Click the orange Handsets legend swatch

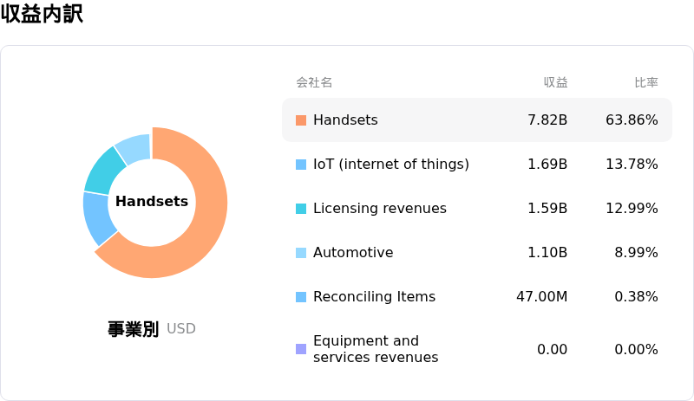click(301, 120)
